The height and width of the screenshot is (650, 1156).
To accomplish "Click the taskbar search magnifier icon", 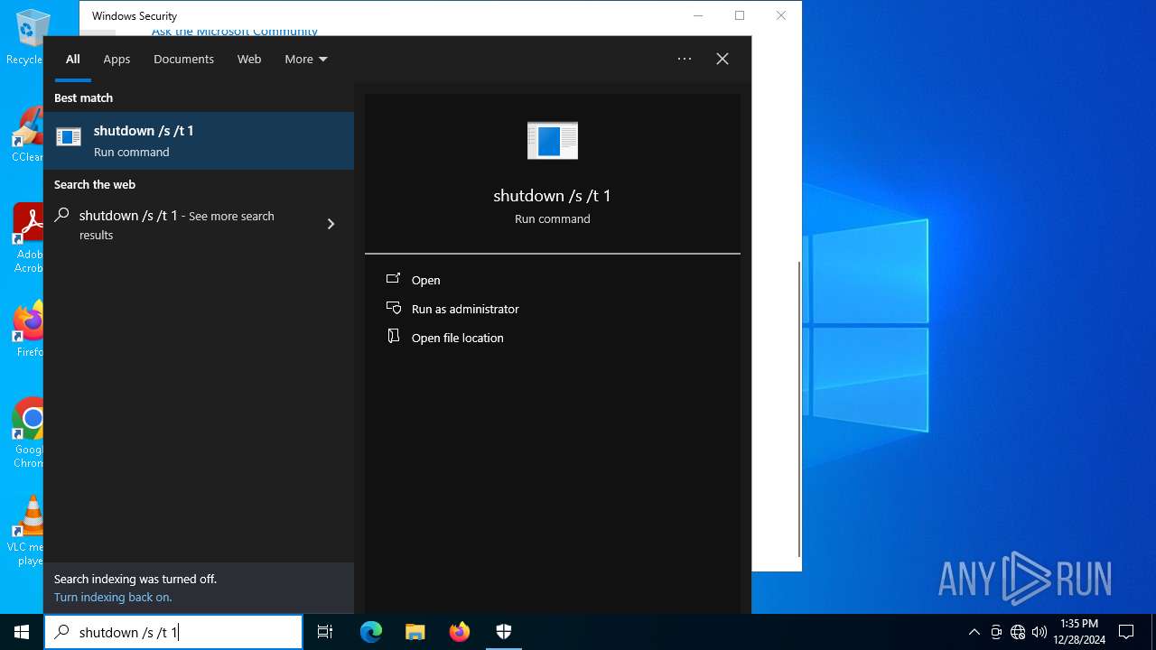I will pyautogui.click(x=61, y=632).
